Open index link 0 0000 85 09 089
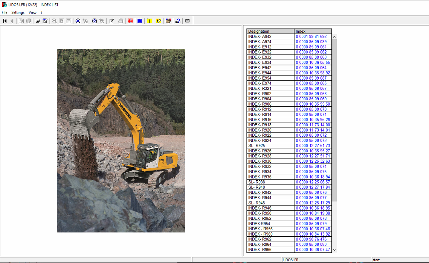 [311, 42]
